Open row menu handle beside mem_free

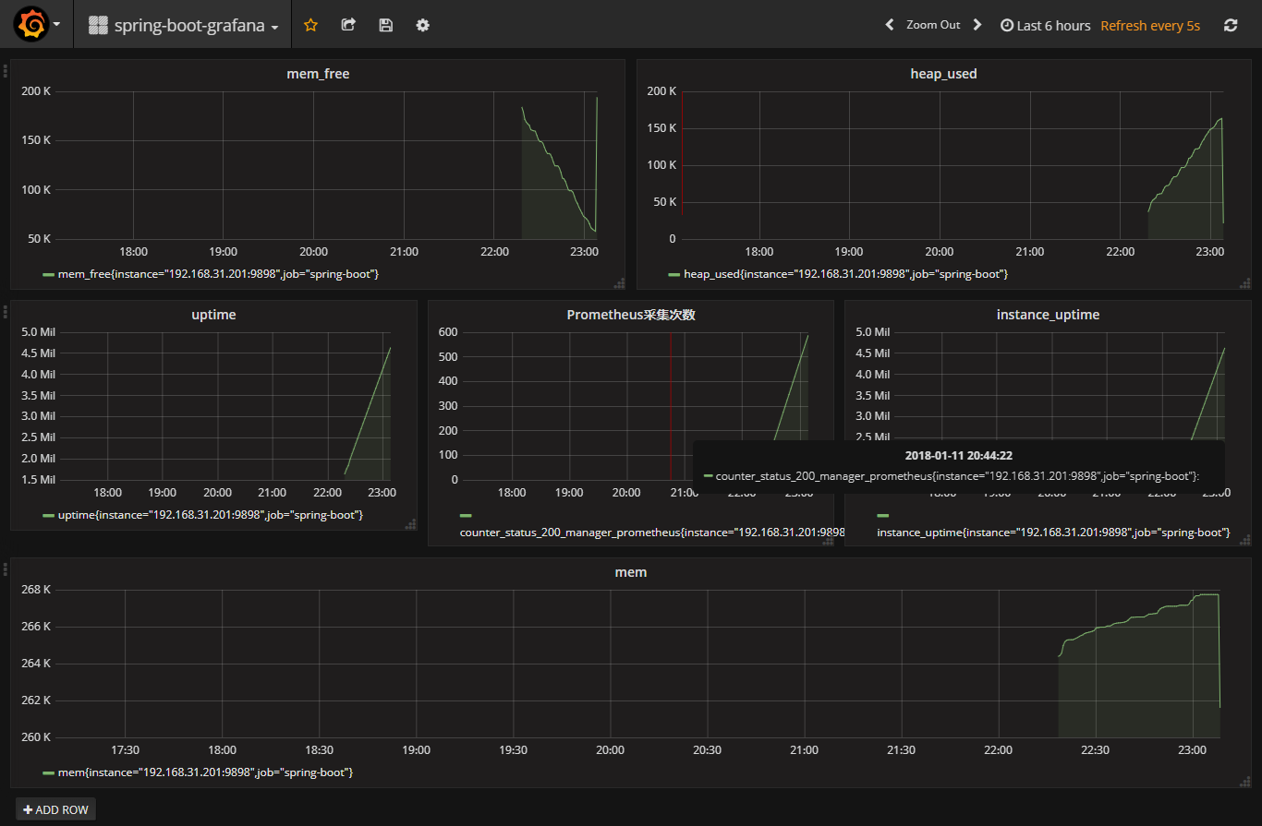5,69
